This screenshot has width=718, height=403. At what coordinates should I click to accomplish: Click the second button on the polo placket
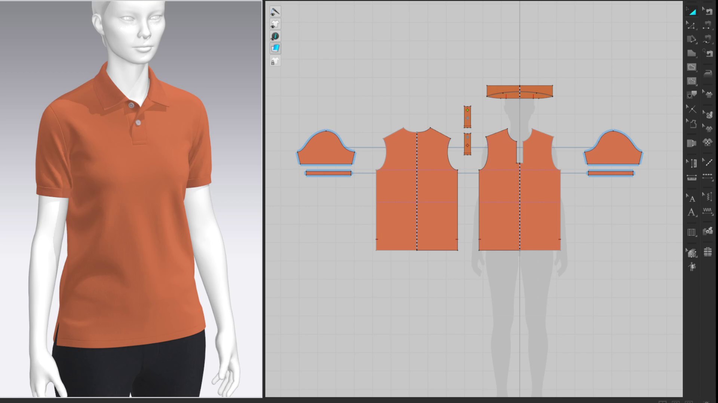click(x=138, y=122)
